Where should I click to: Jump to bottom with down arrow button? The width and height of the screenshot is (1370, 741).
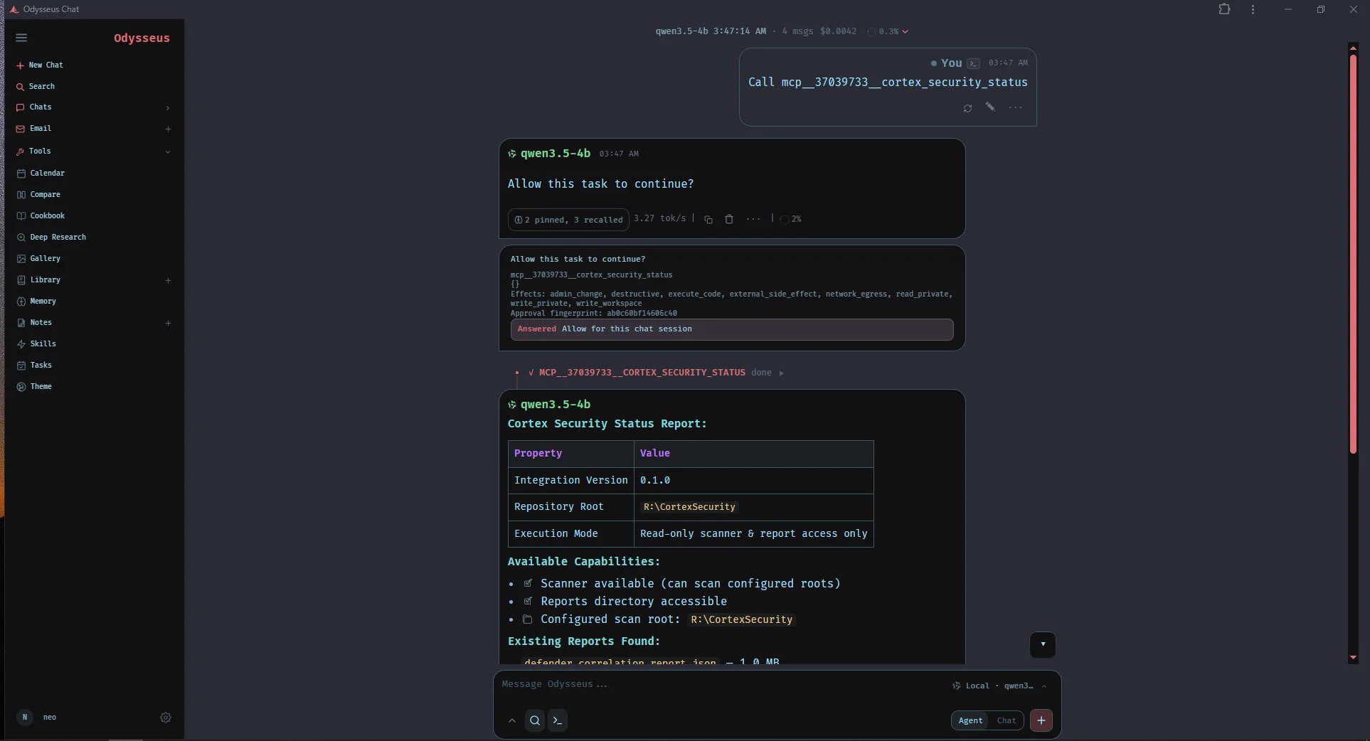point(1043,644)
